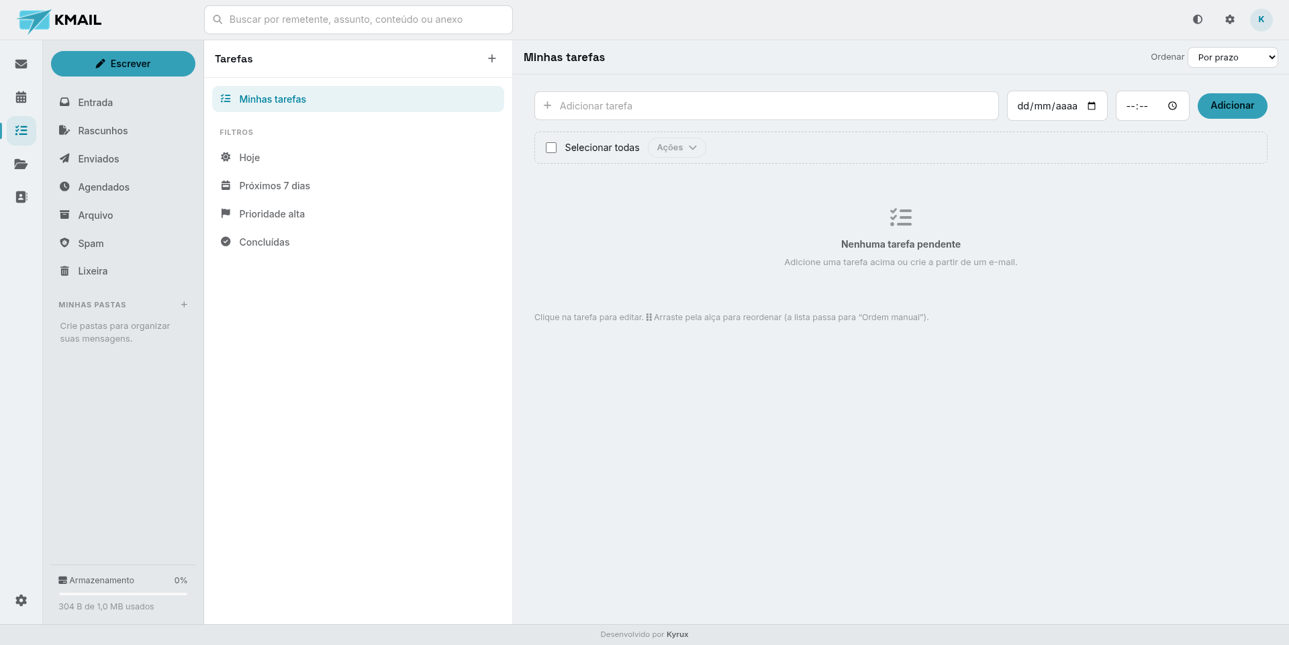This screenshot has width=1289, height=645.
Task: Focus the Adicionar tarefa input field
Action: [766, 106]
